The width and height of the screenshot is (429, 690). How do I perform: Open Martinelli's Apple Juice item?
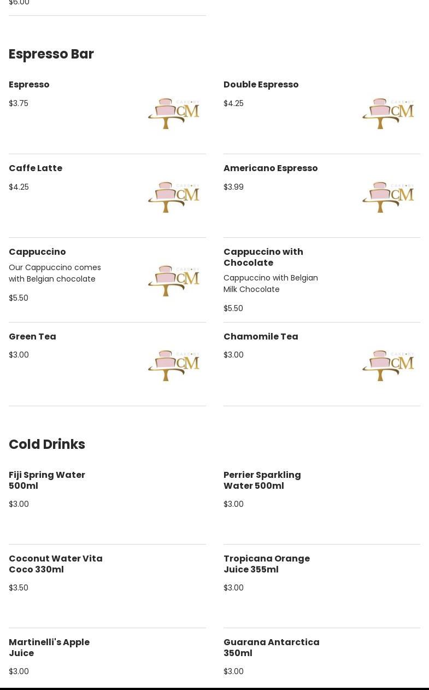click(x=49, y=648)
